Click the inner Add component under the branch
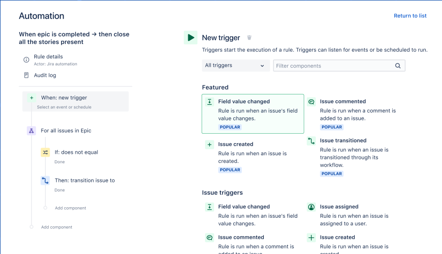The width and height of the screenshot is (442, 254). click(70, 208)
